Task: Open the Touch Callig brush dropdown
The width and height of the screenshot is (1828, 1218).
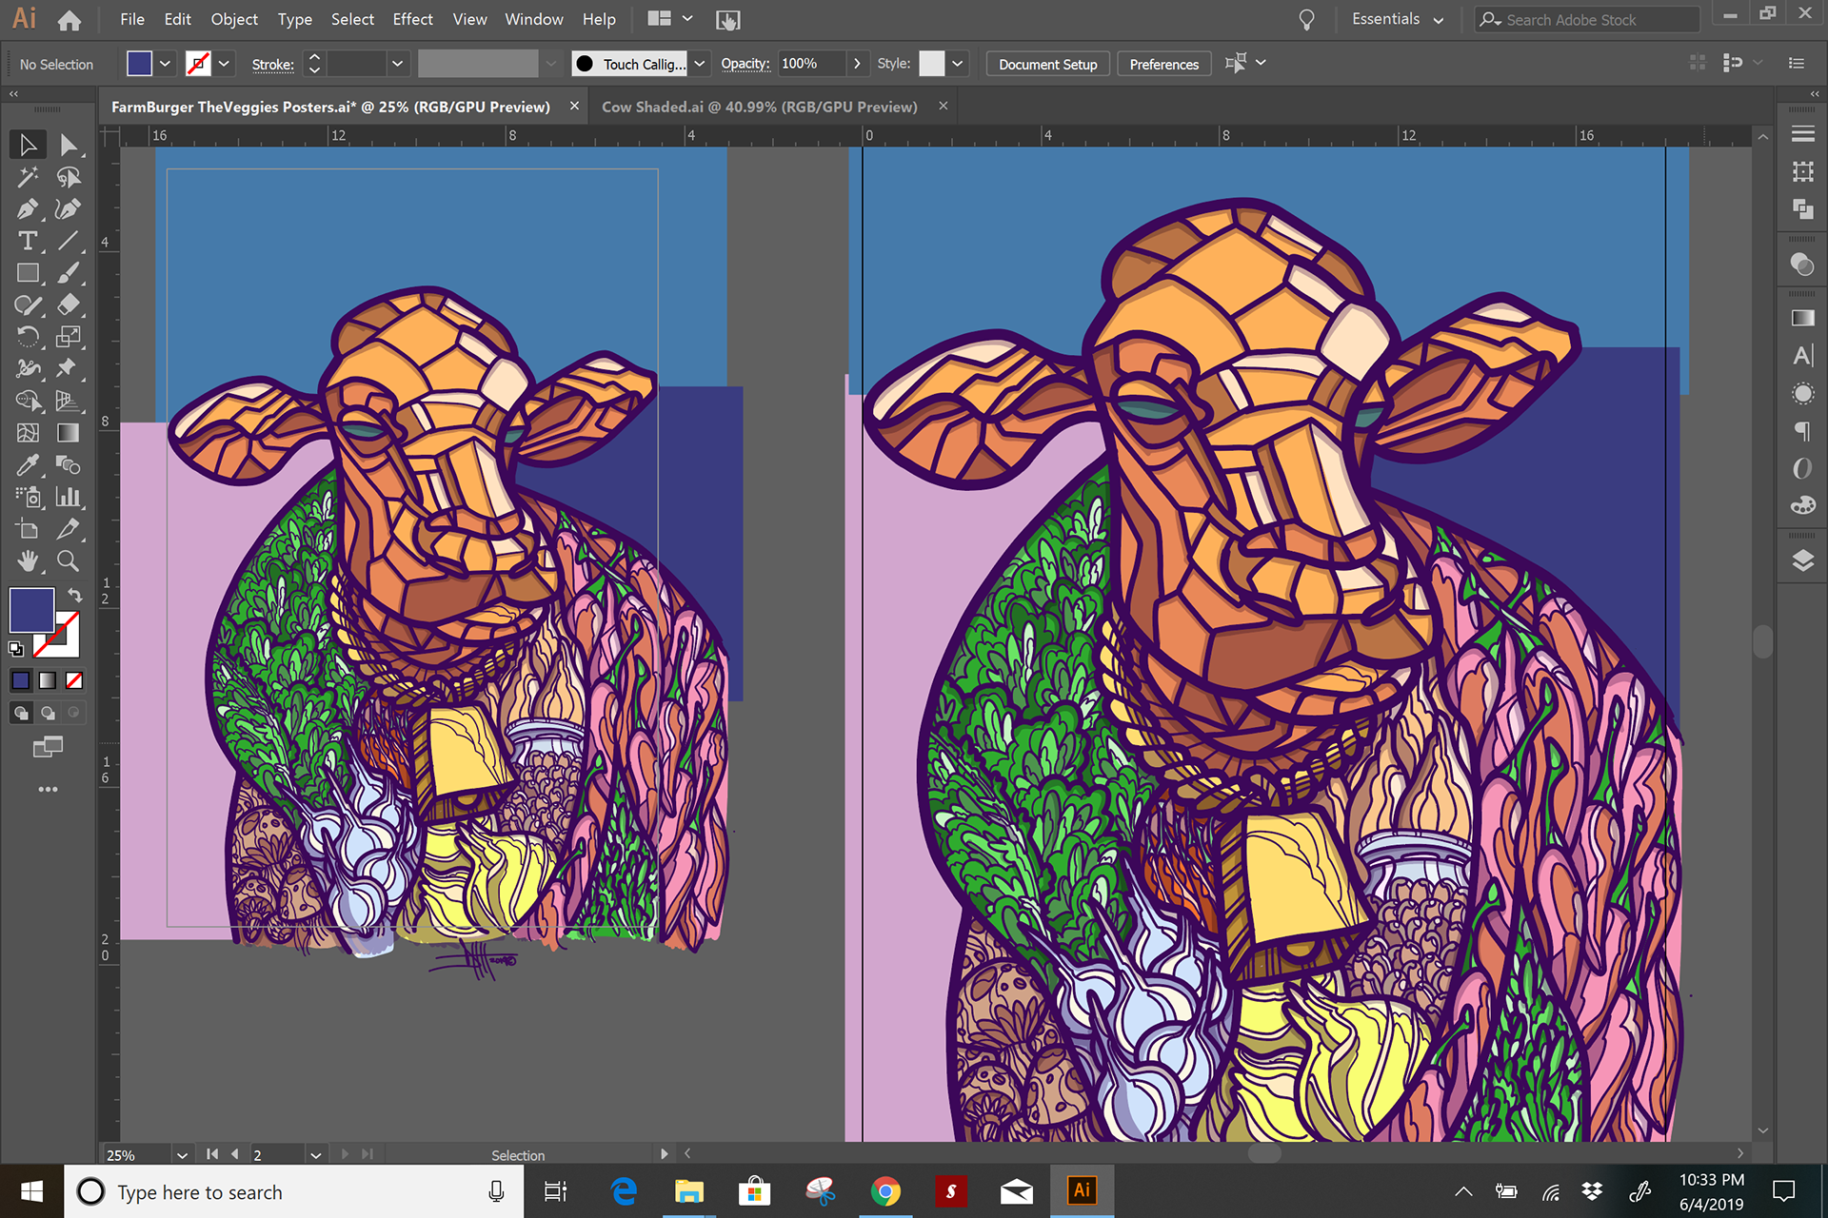Action: coord(700,64)
